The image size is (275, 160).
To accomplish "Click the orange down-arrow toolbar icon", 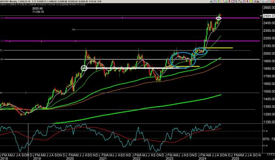I will [247, 1].
